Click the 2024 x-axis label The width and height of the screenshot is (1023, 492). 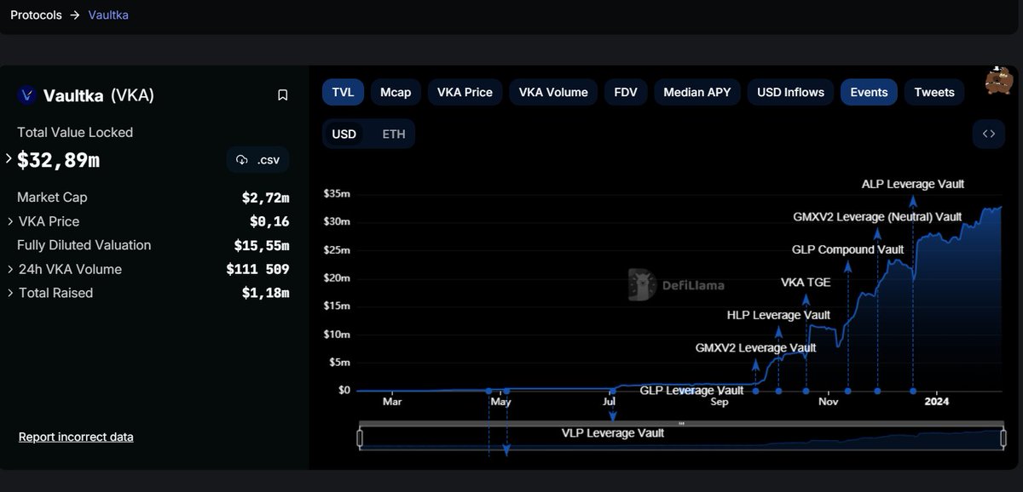click(936, 401)
